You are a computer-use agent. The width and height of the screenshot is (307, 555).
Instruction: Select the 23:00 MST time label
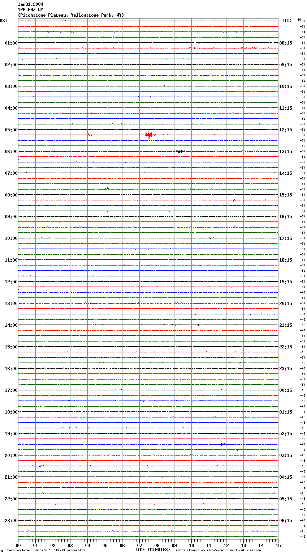pyautogui.click(x=11, y=521)
